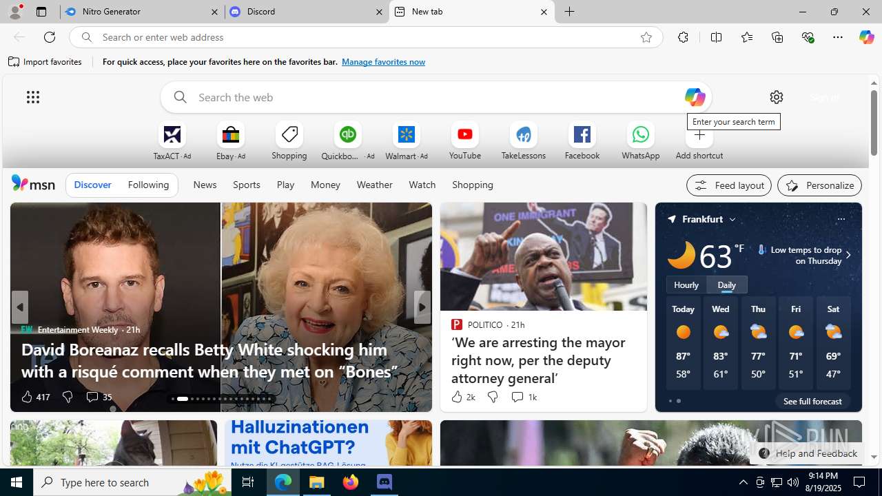Open the tab actions menu icon
This screenshot has height=496, width=882.
click(41, 12)
